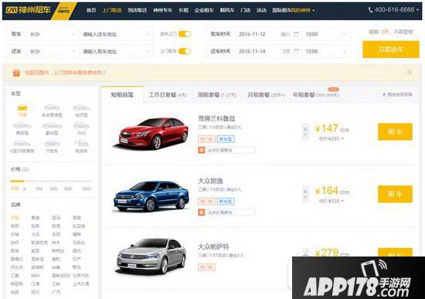Go to 首页 in the top navigation

click(91, 10)
